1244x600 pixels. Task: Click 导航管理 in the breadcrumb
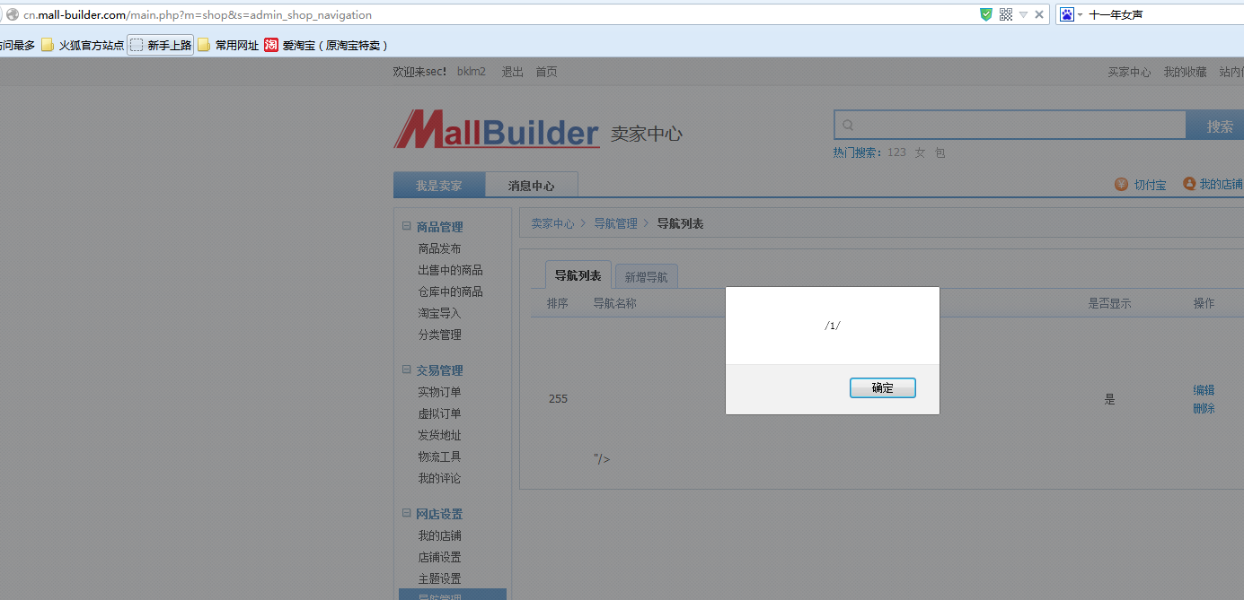coord(615,223)
